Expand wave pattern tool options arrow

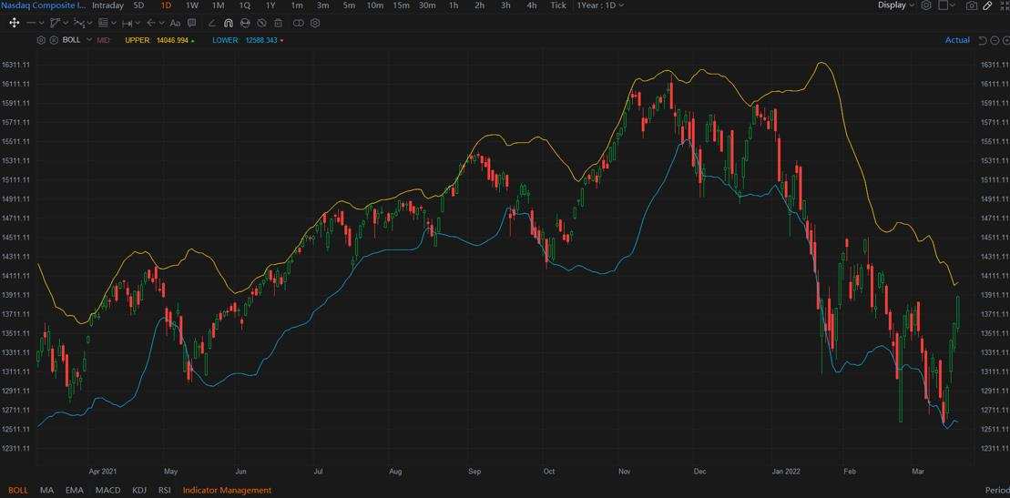(x=89, y=23)
